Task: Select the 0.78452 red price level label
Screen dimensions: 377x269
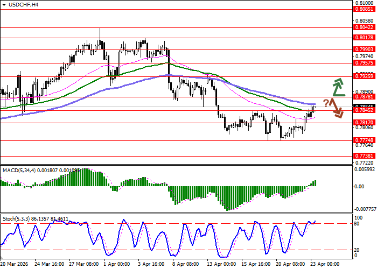Action: pyautogui.click(x=364, y=110)
